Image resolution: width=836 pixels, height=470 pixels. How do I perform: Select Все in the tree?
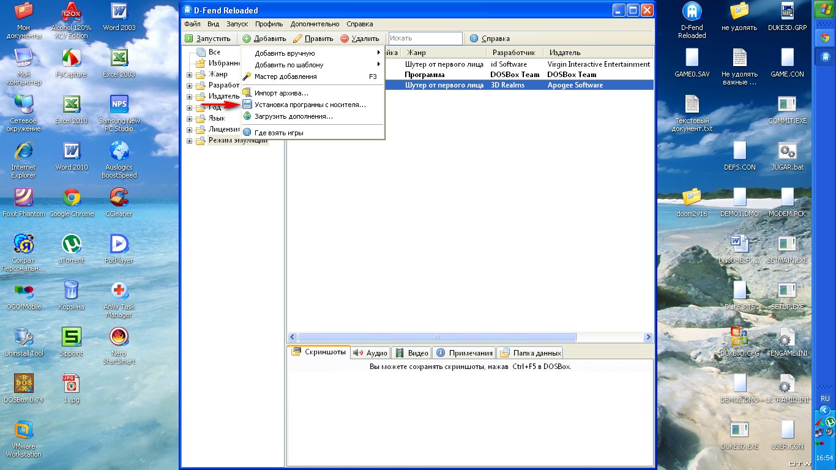[x=214, y=53]
